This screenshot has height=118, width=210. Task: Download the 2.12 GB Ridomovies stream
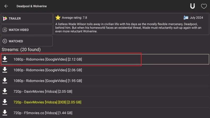pos(5,59)
